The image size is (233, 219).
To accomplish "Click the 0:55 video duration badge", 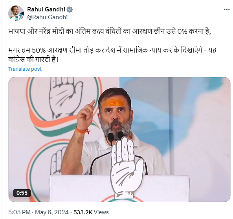I will (x=22, y=193).
